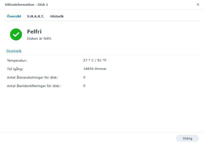The height and width of the screenshot is (143, 205).
Task: Click the Statistik section header
Action: click(x=14, y=51)
